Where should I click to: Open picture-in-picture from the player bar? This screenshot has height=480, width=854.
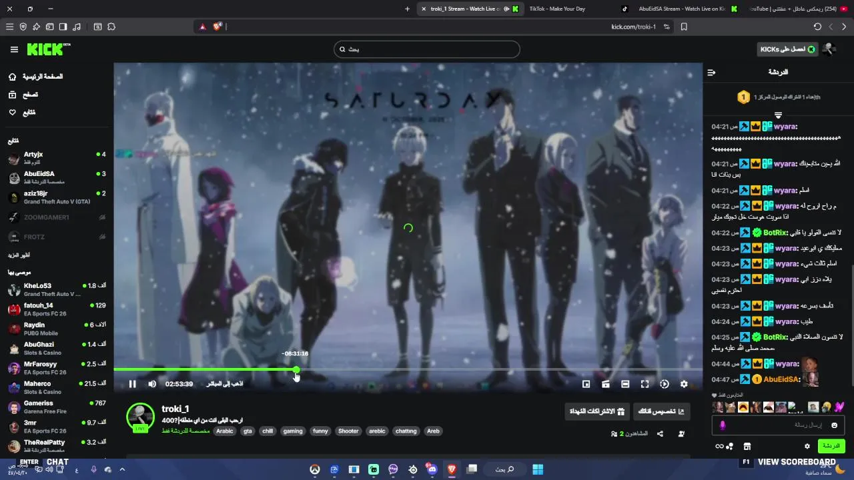tap(586, 384)
